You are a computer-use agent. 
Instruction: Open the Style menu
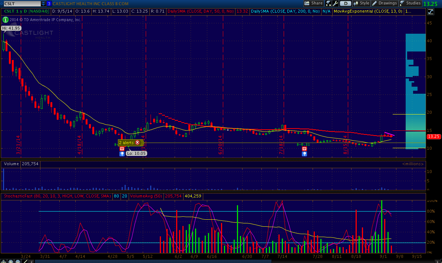(x=362, y=3)
